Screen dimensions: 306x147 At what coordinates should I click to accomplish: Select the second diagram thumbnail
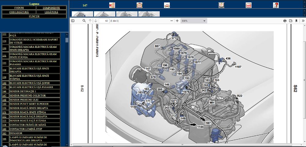(105, 14)
